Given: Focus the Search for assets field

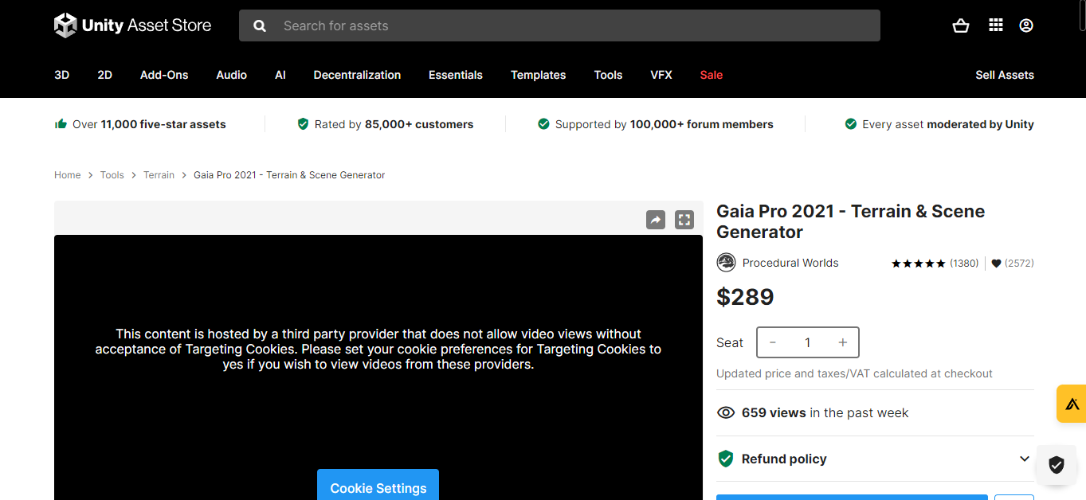Looking at the screenshot, I should [x=559, y=25].
